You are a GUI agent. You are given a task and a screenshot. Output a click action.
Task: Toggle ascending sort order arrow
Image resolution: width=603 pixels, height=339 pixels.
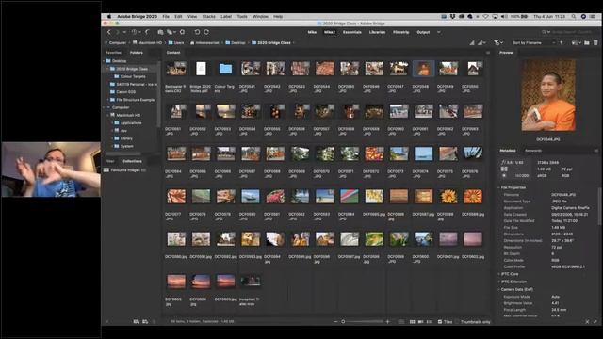(x=562, y=43)
